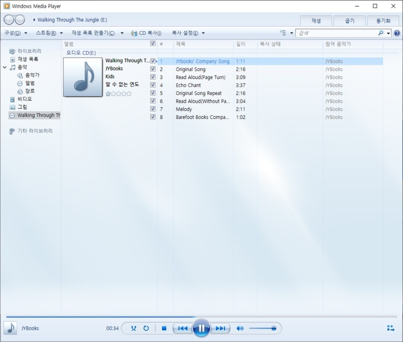Screen dimensions: 403x342
Task: Pause the current track
Action: point(201,328)
